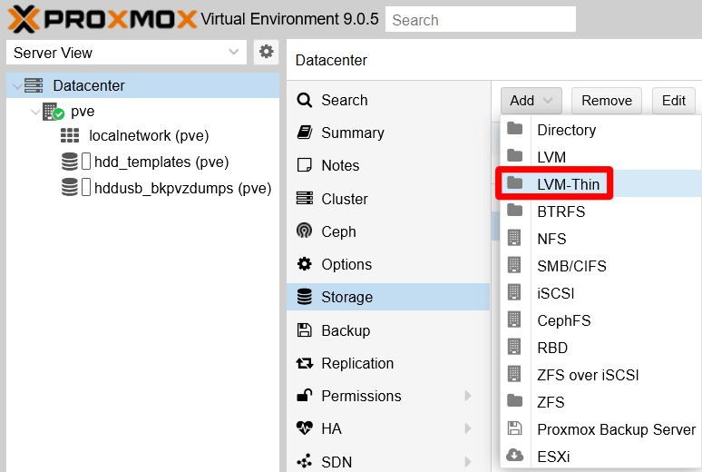Choose LVM-Thin from the Add menu
702x472 pixels.
point(600,183)
